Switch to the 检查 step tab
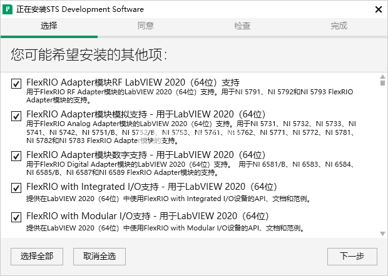Image resolution: width=388 pixels, height=276 pixels. coord(242,26)
